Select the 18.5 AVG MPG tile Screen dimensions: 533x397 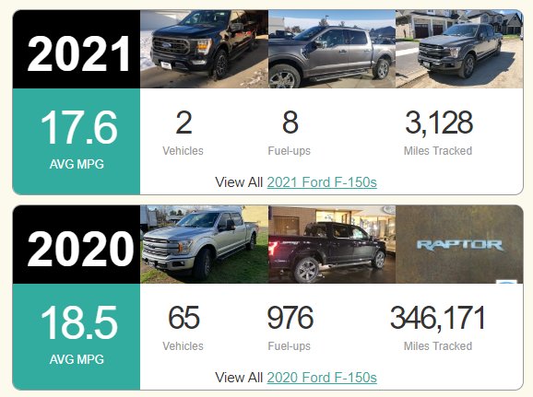coord(77,336)
